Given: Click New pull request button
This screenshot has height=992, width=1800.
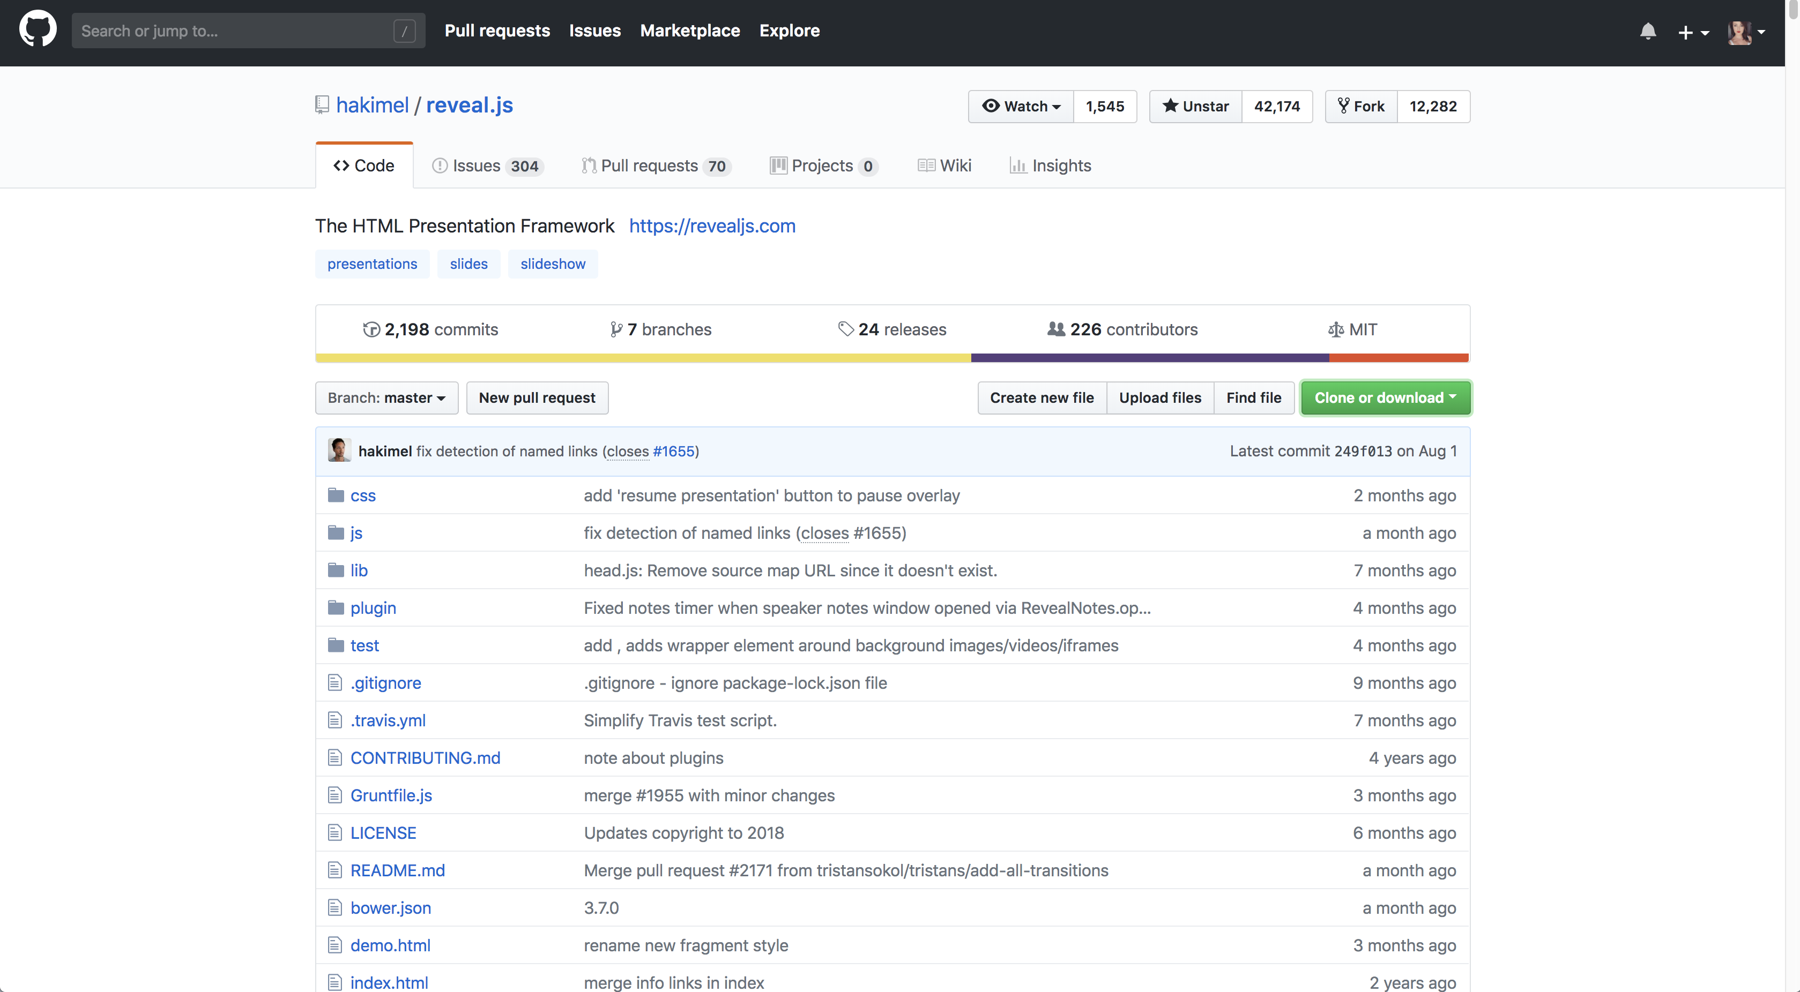Looking at the screenshot, I should click(537, 398).
